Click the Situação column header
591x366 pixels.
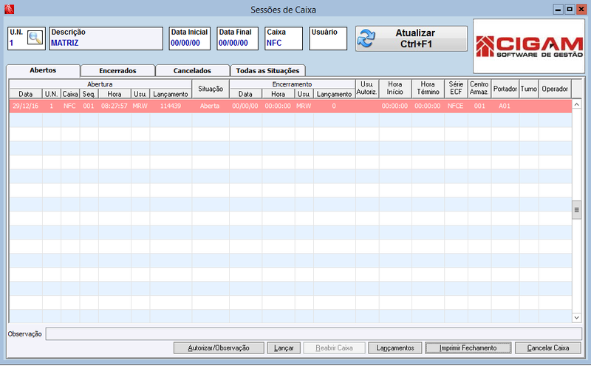pyautogui.click(x=211, y=89)
